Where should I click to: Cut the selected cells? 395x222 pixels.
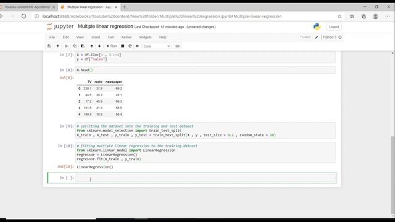(67, 46)
